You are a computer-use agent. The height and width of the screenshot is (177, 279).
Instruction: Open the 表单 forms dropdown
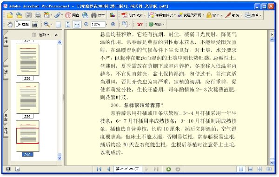253,15
